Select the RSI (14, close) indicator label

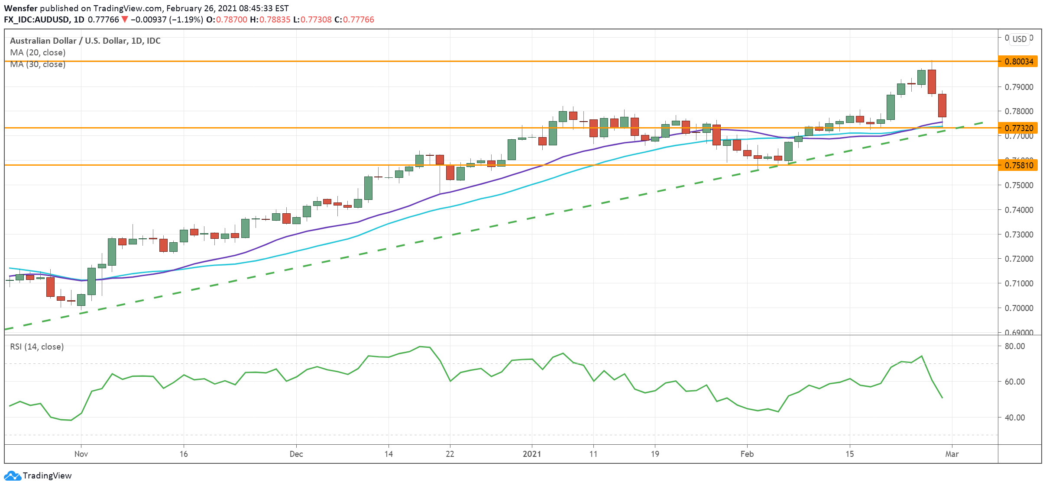[37, 347]
